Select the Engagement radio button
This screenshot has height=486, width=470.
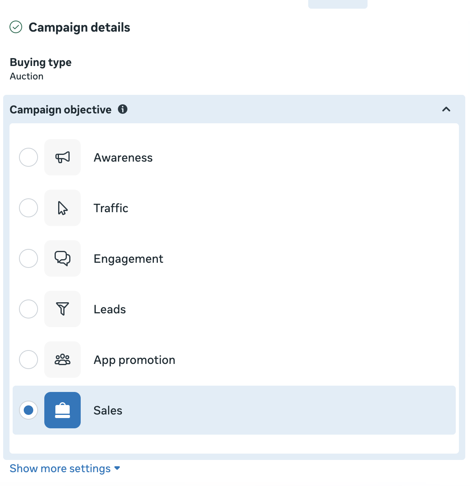tap(28, 258)
